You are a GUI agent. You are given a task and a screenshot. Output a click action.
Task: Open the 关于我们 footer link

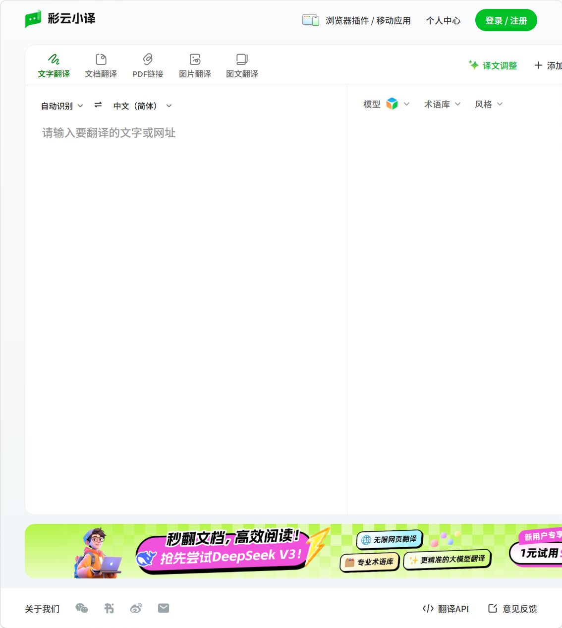click(42, 609)
